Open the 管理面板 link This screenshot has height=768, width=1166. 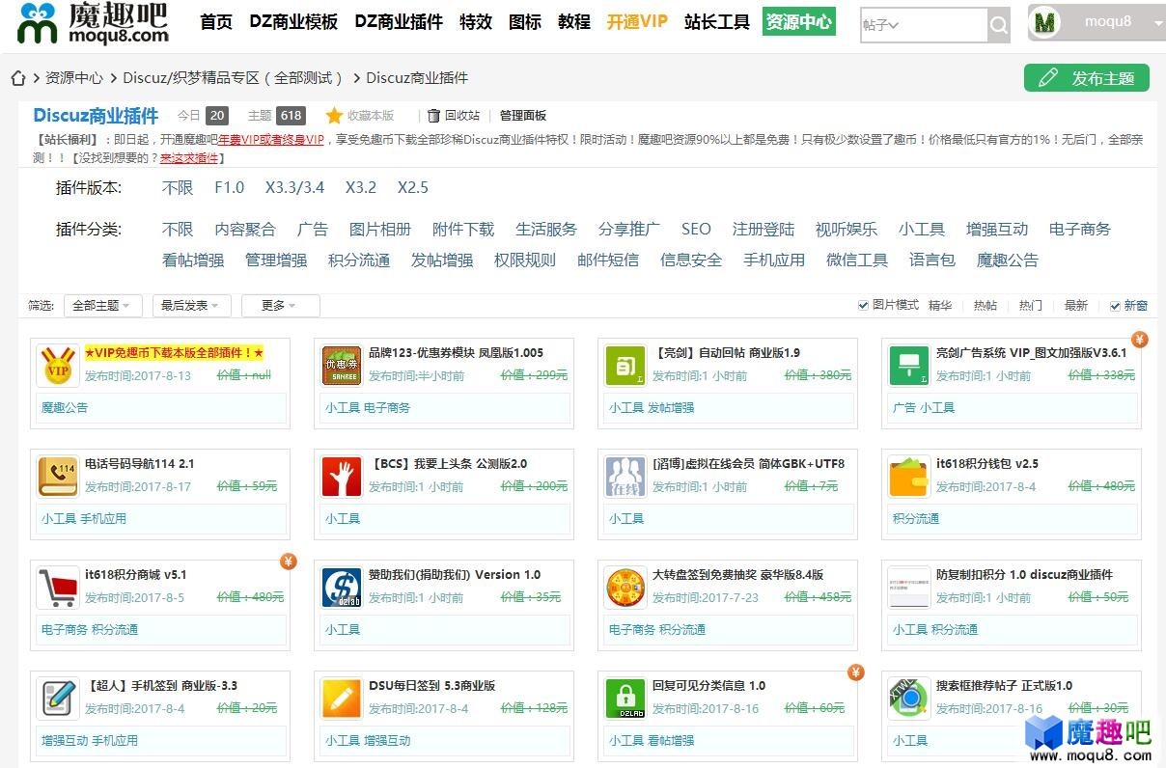click(x=523, y=116)
